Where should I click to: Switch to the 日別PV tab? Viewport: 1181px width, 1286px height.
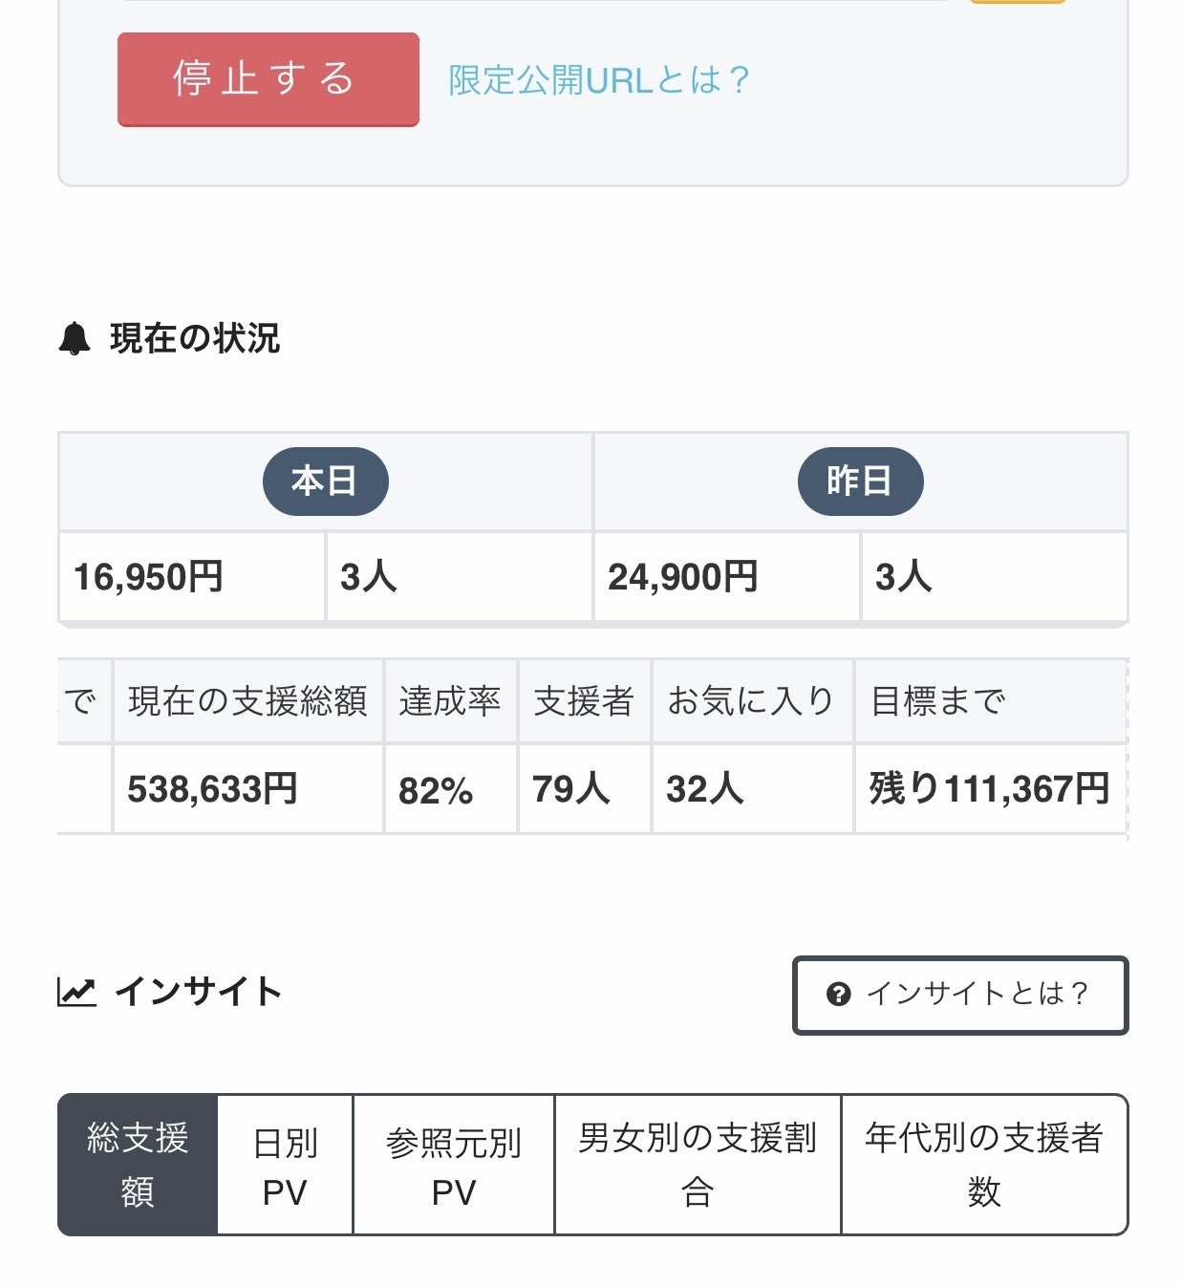tap(285, 1167)
